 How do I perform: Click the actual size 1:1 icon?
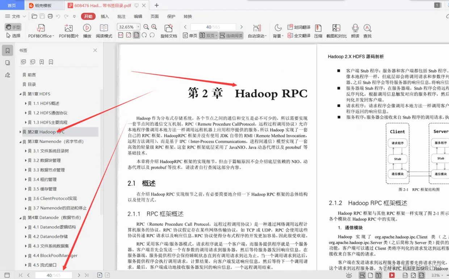pyautogui.click(x=121, y=35)
